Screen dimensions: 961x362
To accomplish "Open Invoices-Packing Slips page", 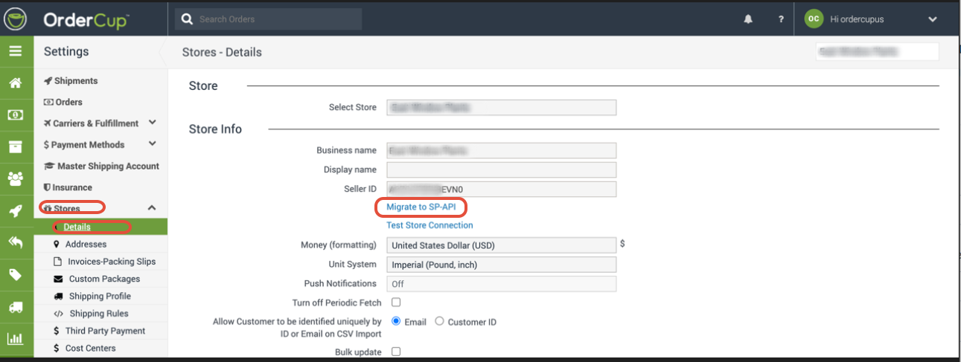I will pyautogui.click(x=112, y=262).
